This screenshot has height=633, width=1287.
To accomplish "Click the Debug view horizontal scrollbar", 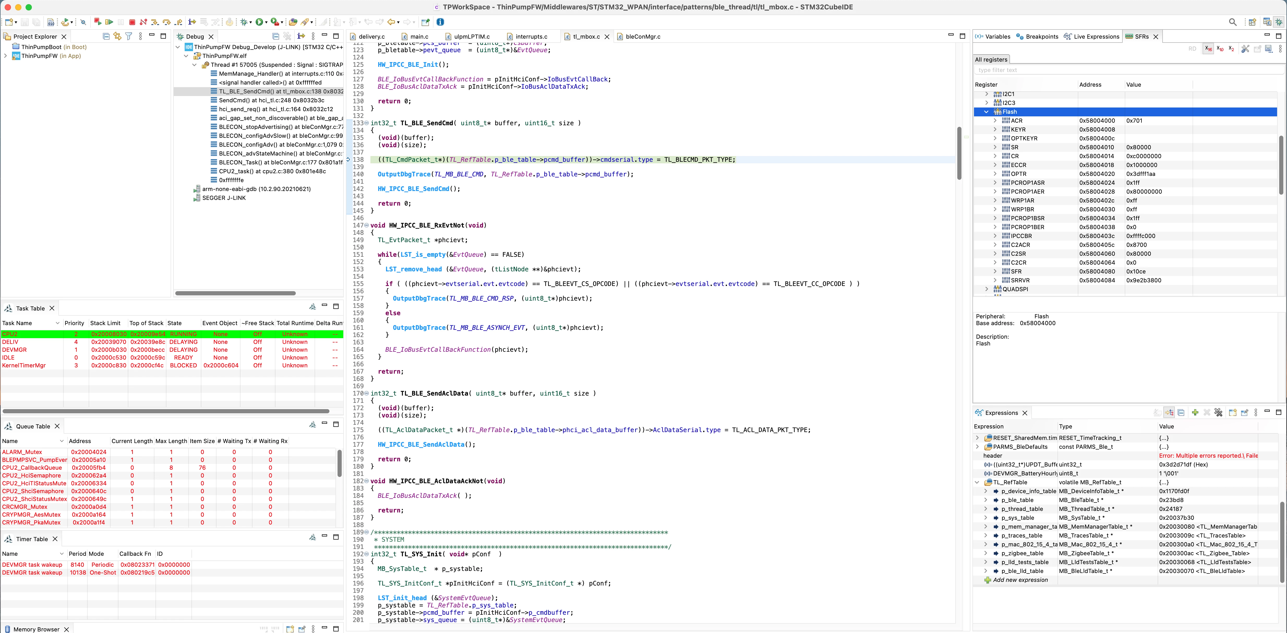I will (x=235, y=293).
